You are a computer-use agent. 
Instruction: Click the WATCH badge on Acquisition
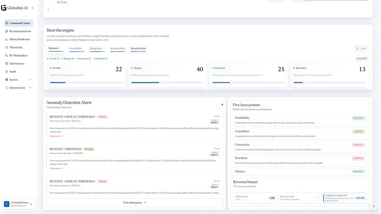click(x=359, y=132)
